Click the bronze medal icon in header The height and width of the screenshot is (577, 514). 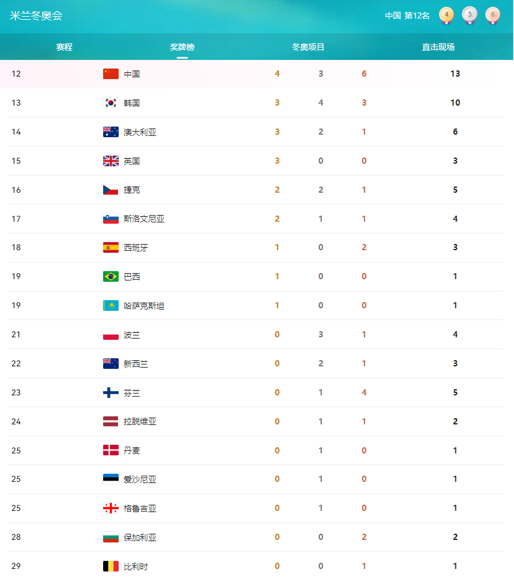tap(492, 15)
